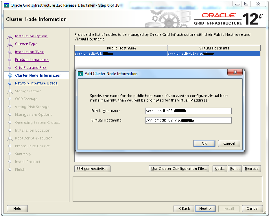Click the message area below node buttons
The width and height of the screenshot is (269, 216).
coord(167,189)
